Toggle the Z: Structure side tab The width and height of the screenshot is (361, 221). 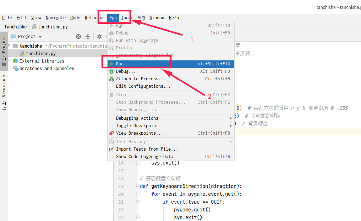coord(4,93)
